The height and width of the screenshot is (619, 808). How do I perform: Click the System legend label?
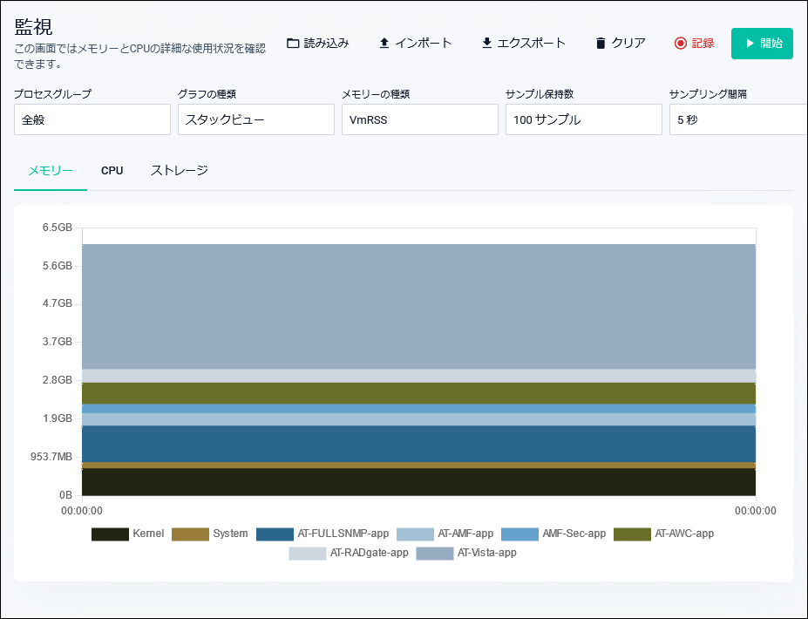(x=230, y=534)
